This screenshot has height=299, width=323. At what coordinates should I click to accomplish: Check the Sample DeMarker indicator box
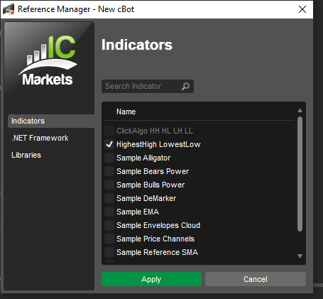(x=109, y=198)
